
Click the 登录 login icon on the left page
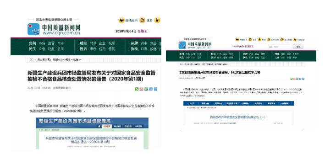[x=142, y=20]
